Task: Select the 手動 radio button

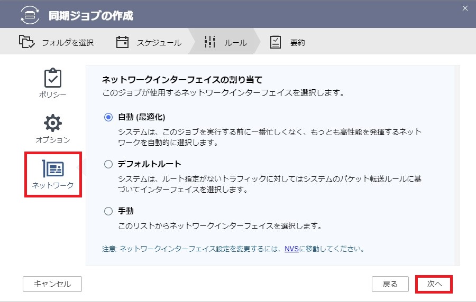Action: coord(108,211)
